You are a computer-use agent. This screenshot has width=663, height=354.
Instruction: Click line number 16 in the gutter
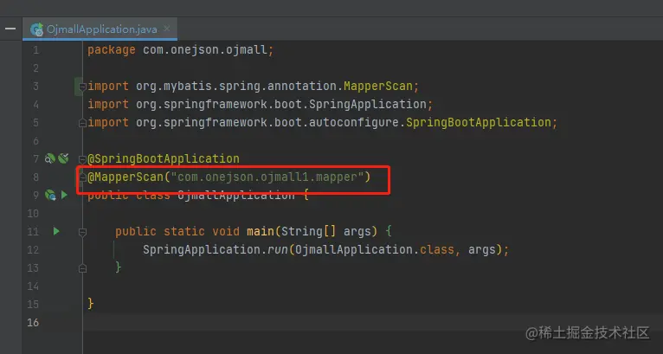33,322
